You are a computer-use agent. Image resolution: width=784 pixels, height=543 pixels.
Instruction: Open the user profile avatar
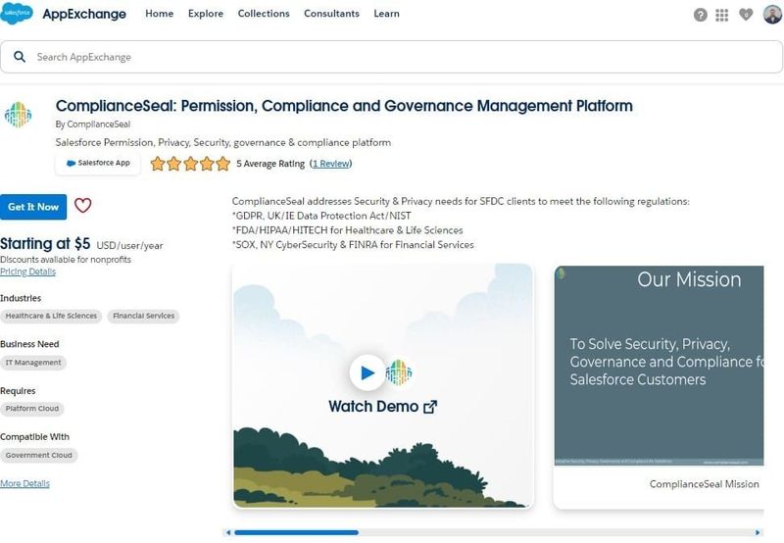pos(772,15)
